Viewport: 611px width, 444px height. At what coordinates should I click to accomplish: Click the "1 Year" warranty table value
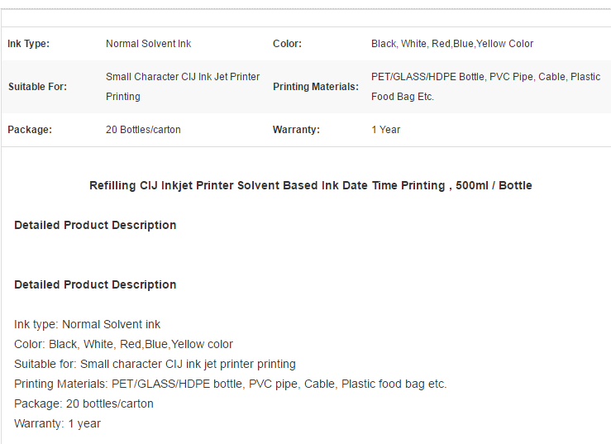385,130
